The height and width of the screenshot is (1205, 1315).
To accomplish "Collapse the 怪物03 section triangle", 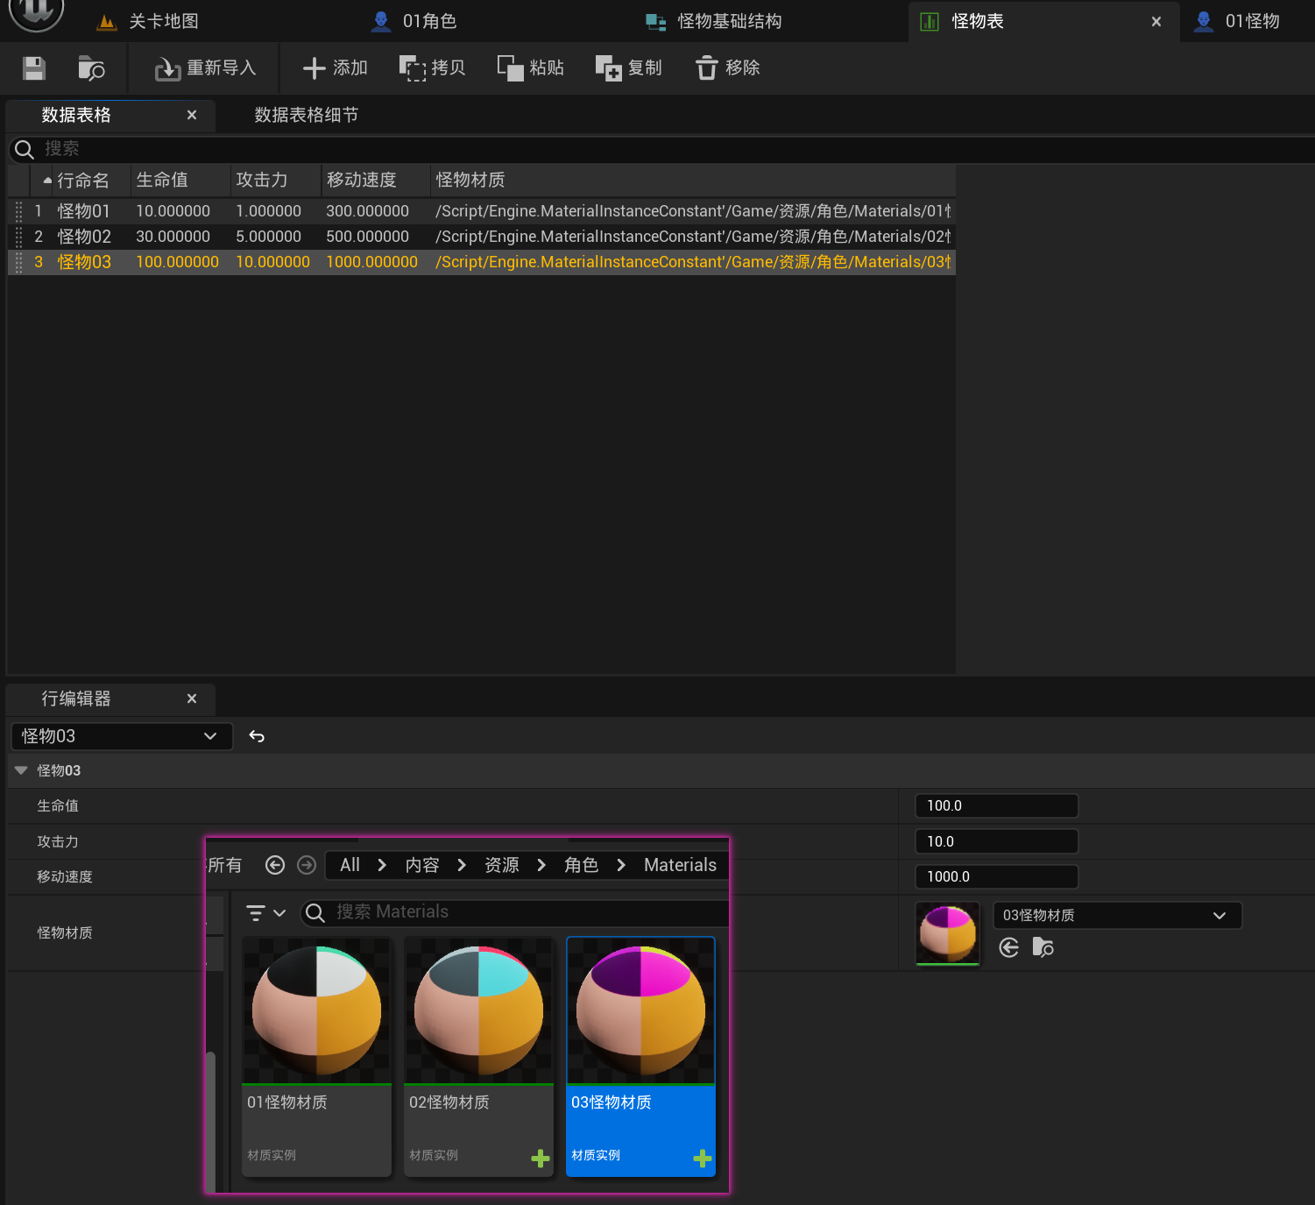I will point(21,770).
